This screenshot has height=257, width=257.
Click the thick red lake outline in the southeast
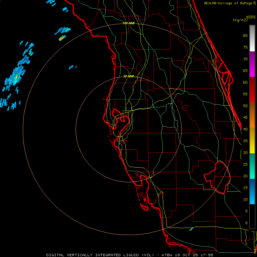tap(217, 177)
